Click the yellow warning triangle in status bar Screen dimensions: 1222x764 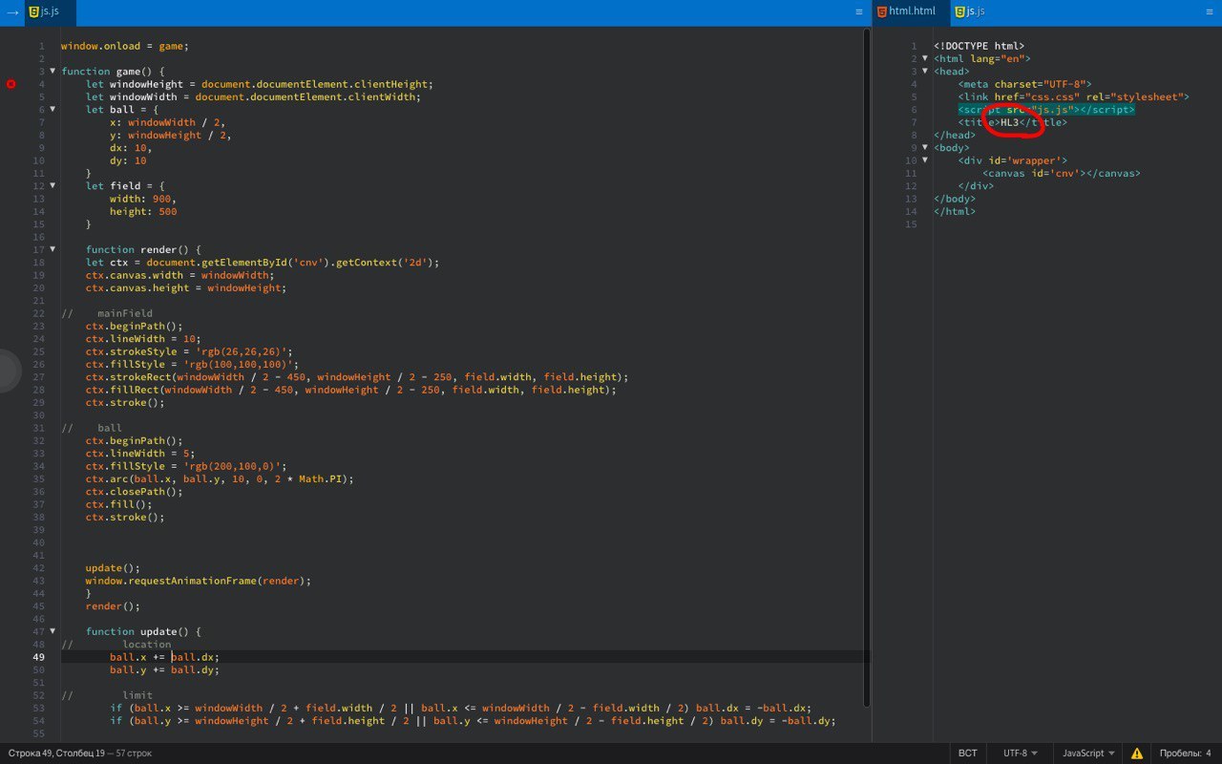coord(1137,753)
